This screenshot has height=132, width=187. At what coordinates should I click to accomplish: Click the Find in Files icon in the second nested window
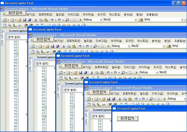169,46
